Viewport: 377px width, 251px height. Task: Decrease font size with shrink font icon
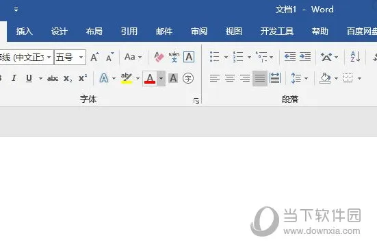tap(110, 57)
